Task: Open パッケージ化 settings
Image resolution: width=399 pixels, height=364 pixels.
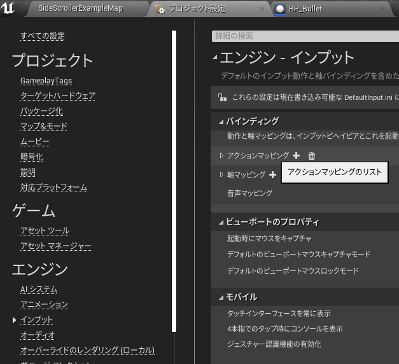Action: click(x=41, y=111)
